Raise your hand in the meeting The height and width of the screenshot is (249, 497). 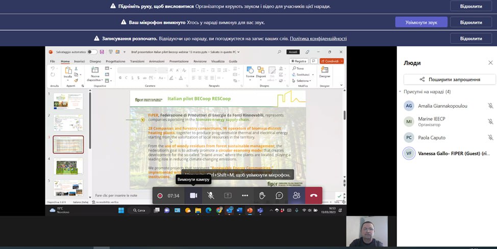click(262, 195)
